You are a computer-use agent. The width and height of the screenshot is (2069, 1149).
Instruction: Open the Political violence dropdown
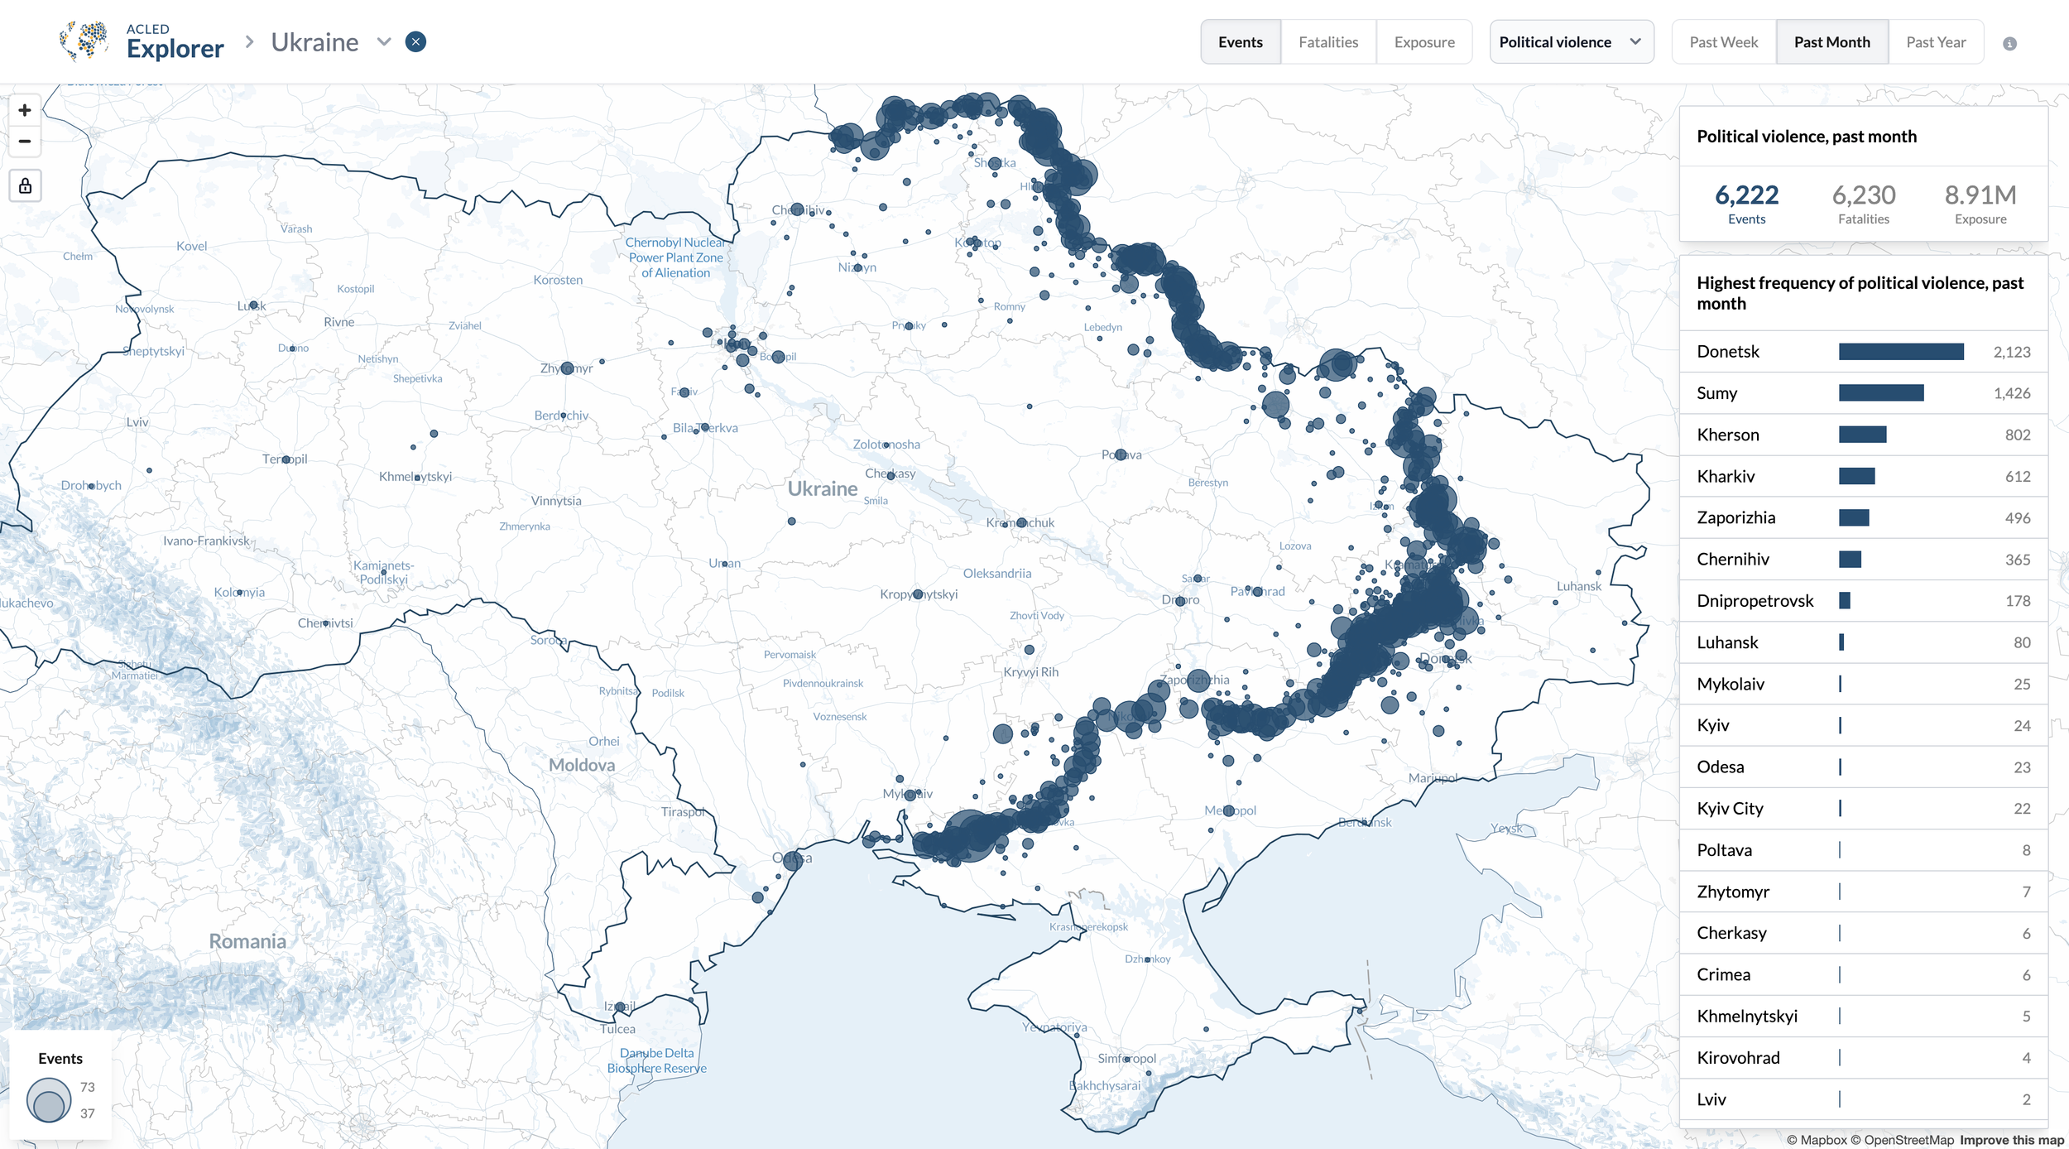pyautogui.click(x=1570, y=42)
